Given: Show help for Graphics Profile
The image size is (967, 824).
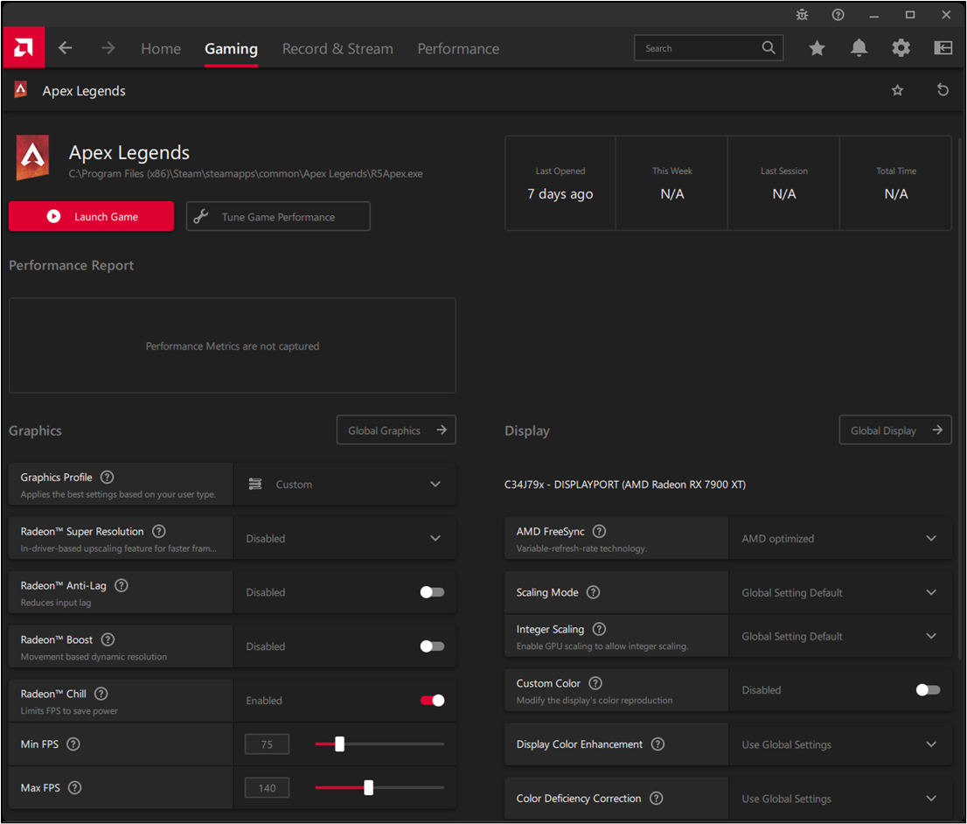Looking at the screenshot, I should [x=107, y=477].
